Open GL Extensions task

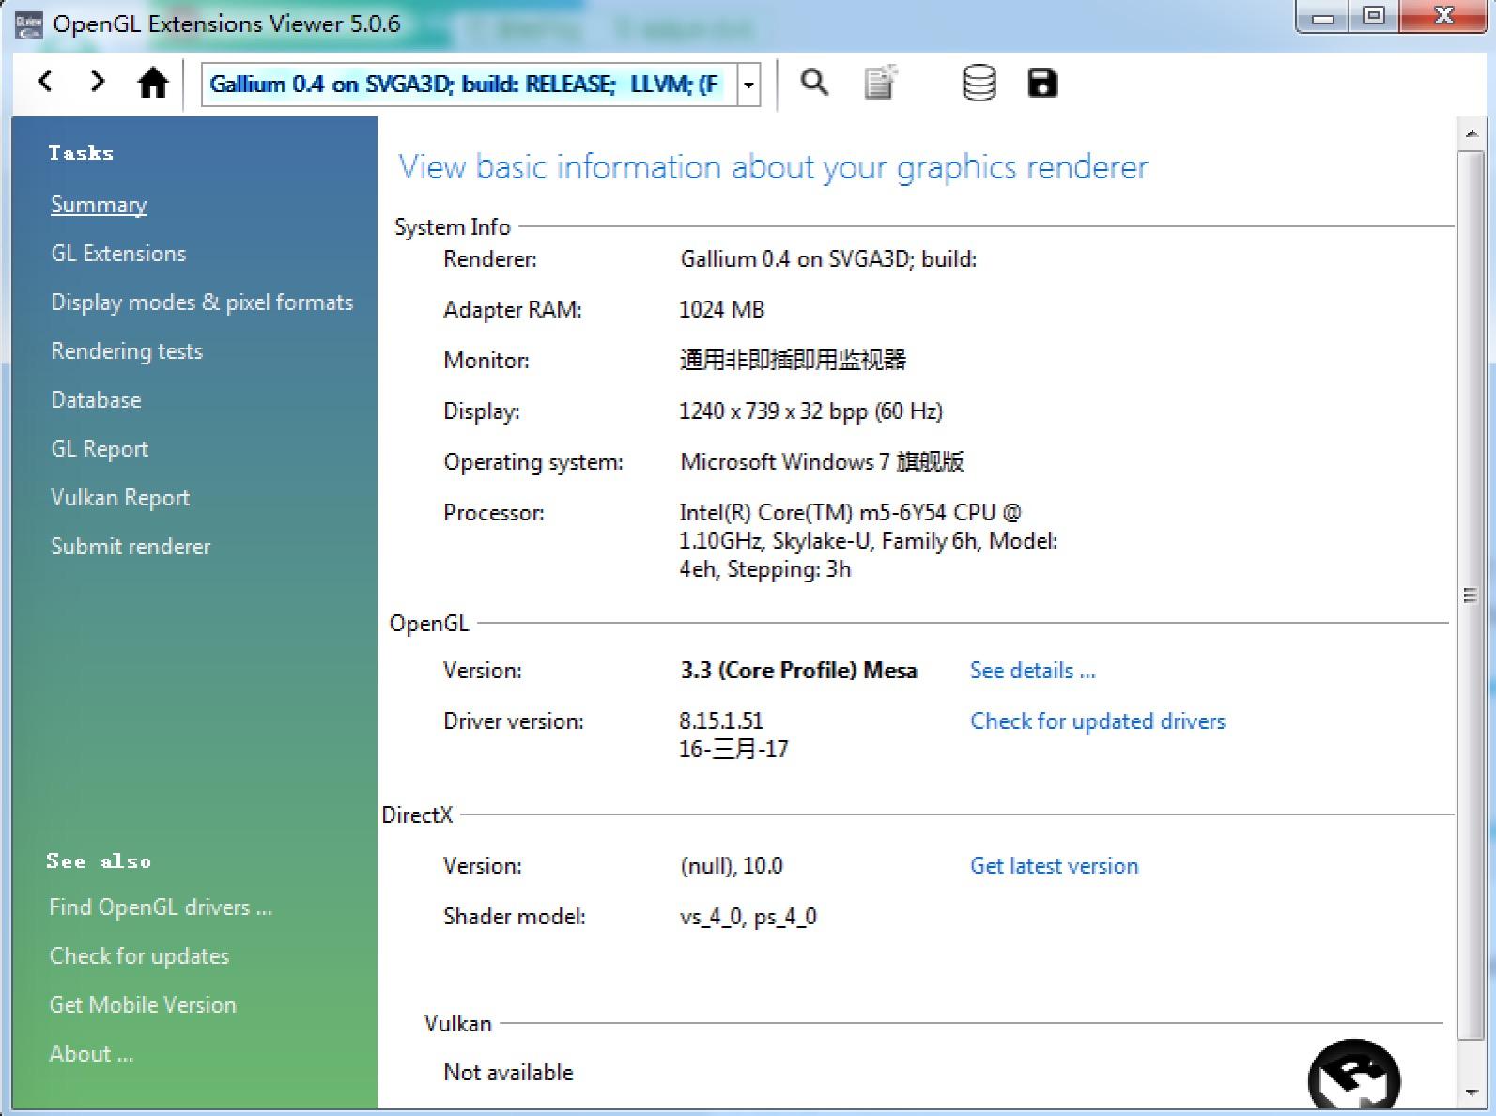click(118, 254)
